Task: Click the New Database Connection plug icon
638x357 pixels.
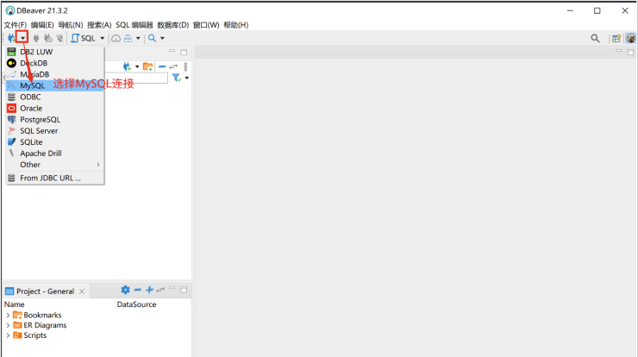Action: pyautogui.click(x=11, y=38)
